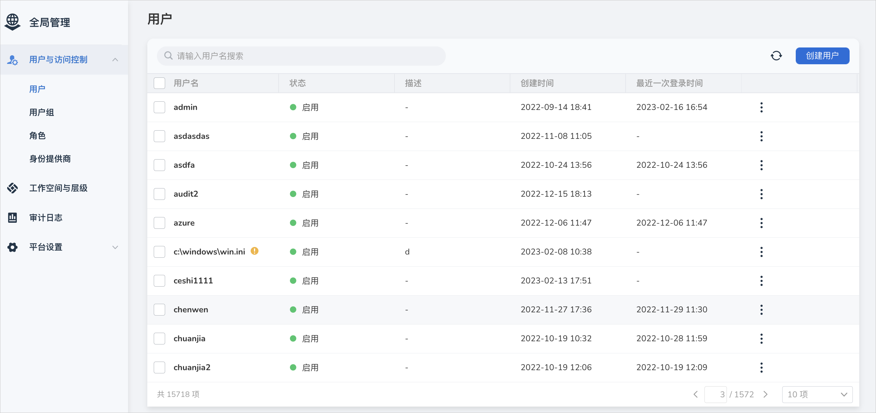Screen dimensions: 876x413
Task: Click the 创建时间 column header
Action: tap(537, 83)
